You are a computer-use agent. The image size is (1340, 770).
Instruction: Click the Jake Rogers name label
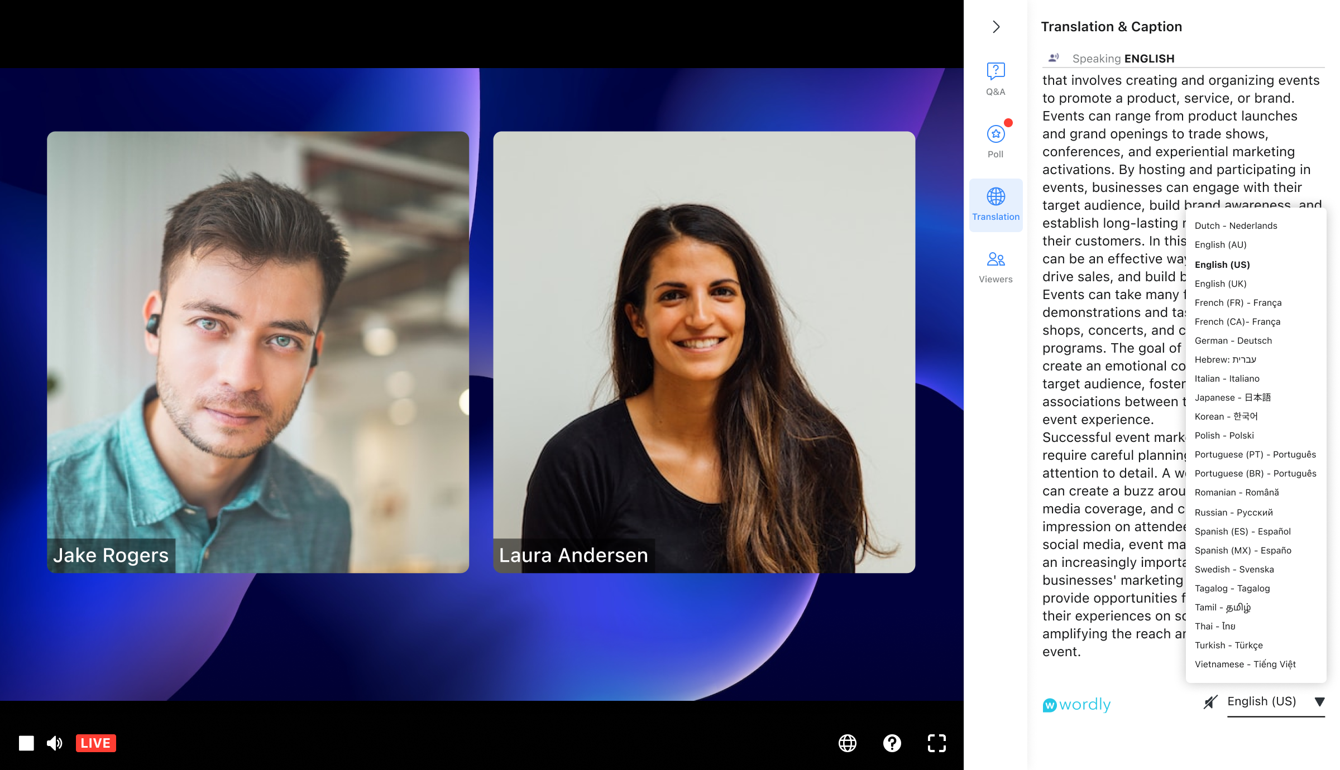pyautogui.click(x=111, y=555)
